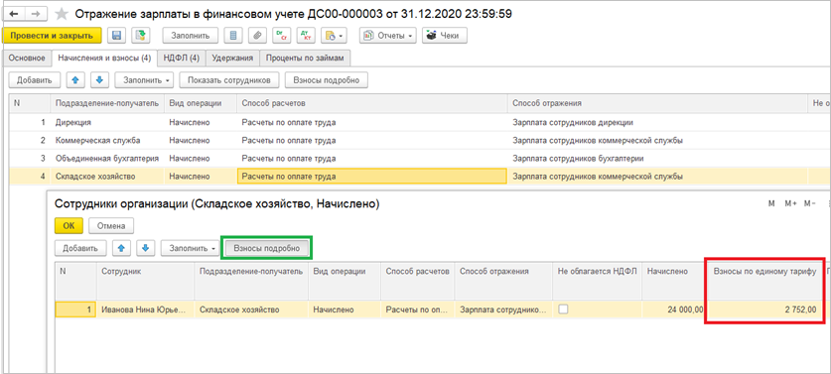
Task: Add document to favorites with star icon
Action: point(62,14)
